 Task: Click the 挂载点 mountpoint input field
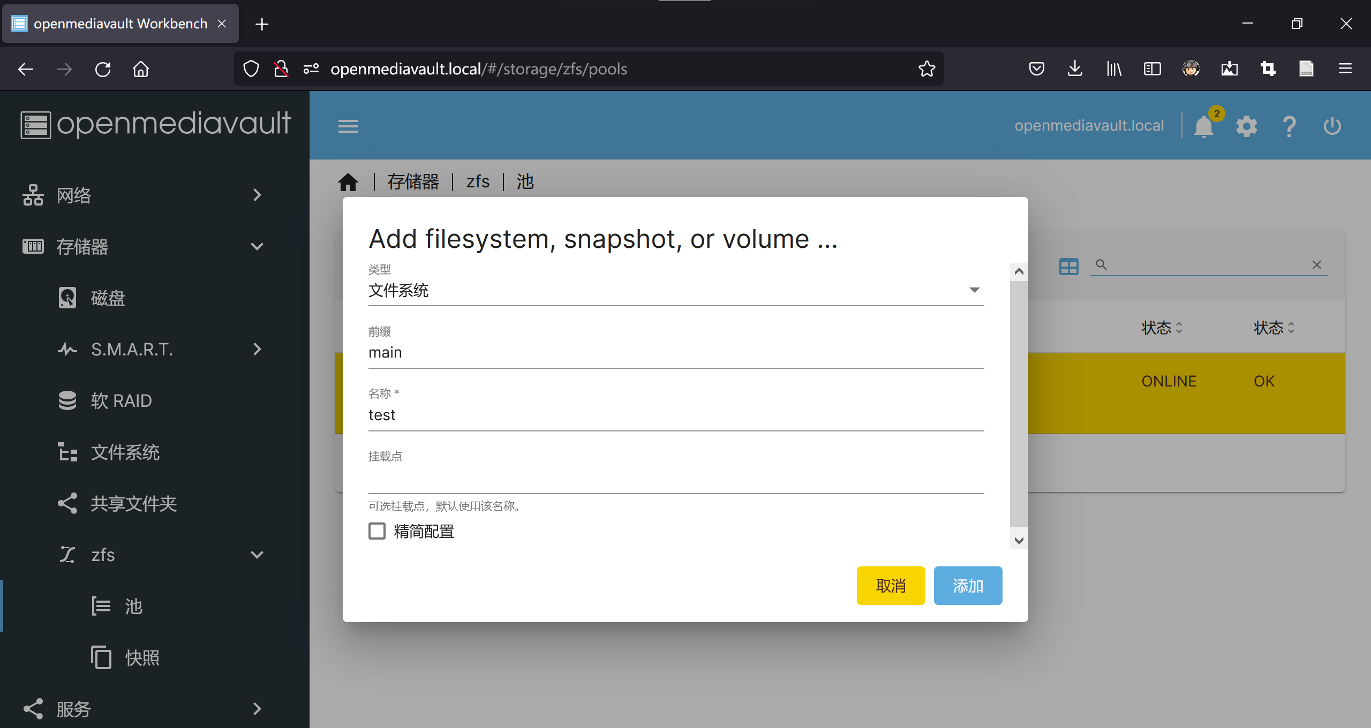[x=676, y=479]
